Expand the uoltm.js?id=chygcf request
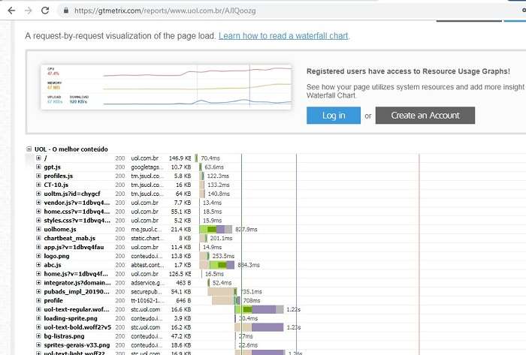 click(x=38, y=194)
